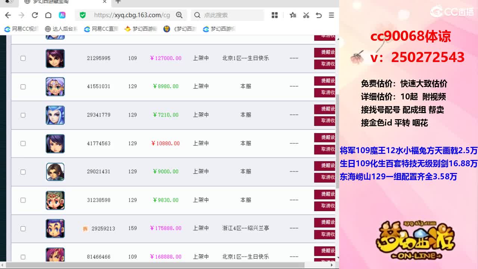Click price ¥127000.00
The height and width of the screenshot is (269, 478).
[165, 58]
